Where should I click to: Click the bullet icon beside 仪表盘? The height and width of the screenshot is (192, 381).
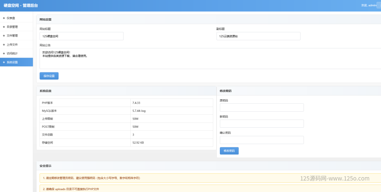tap(4, 18)
